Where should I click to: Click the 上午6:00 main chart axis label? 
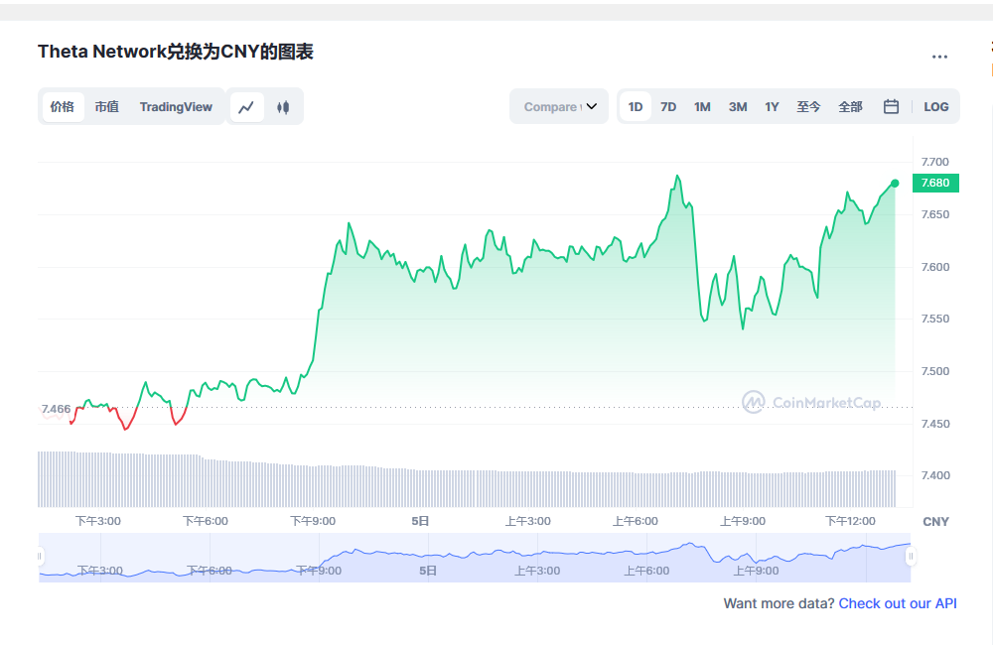636,521
